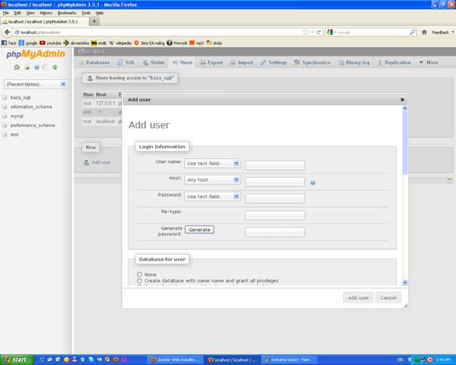This screenshot has width=456, height=365.
Task: Click the performance_schema database link
Action: [33, 125]
